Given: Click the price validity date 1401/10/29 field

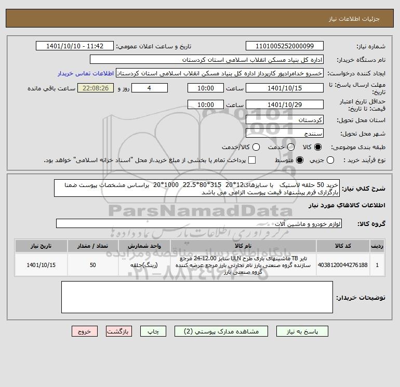Looking at the screenshot, I should 285,104.
